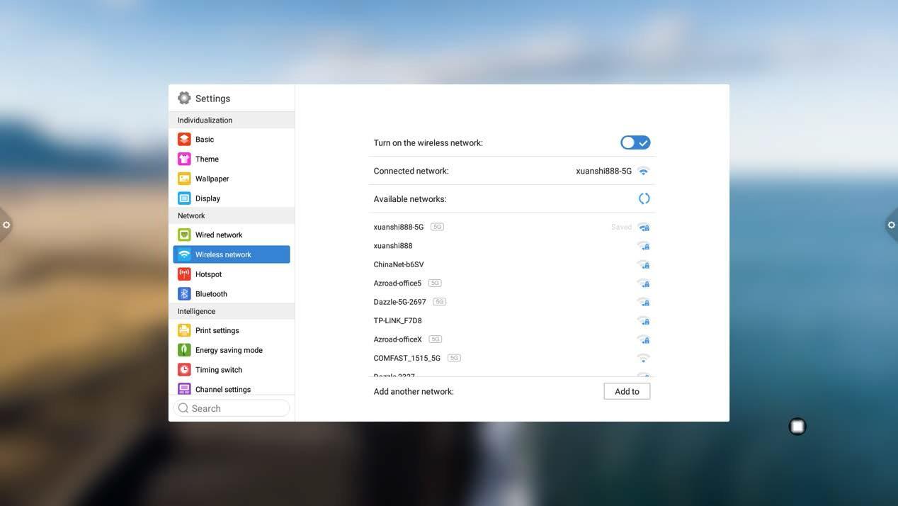
Task: Select the Wallpaper icon in sidebar
Action: [184, 179]
